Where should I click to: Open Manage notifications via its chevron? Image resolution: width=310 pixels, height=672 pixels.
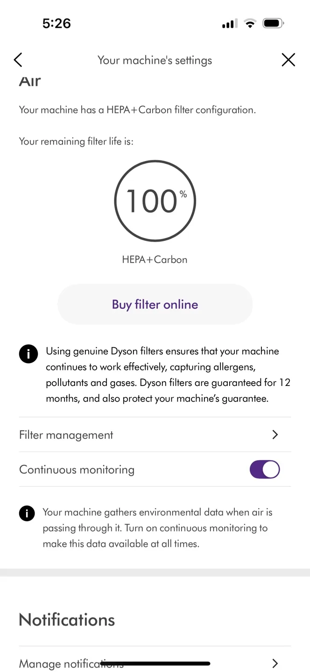click(275, 663)
